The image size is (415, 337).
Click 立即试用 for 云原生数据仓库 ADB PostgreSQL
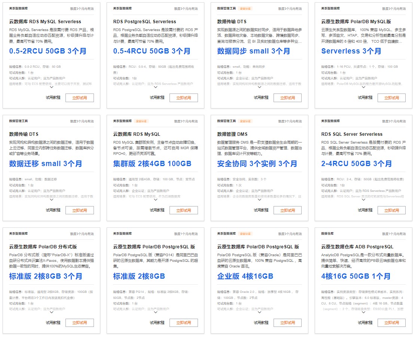coord(392,323)
